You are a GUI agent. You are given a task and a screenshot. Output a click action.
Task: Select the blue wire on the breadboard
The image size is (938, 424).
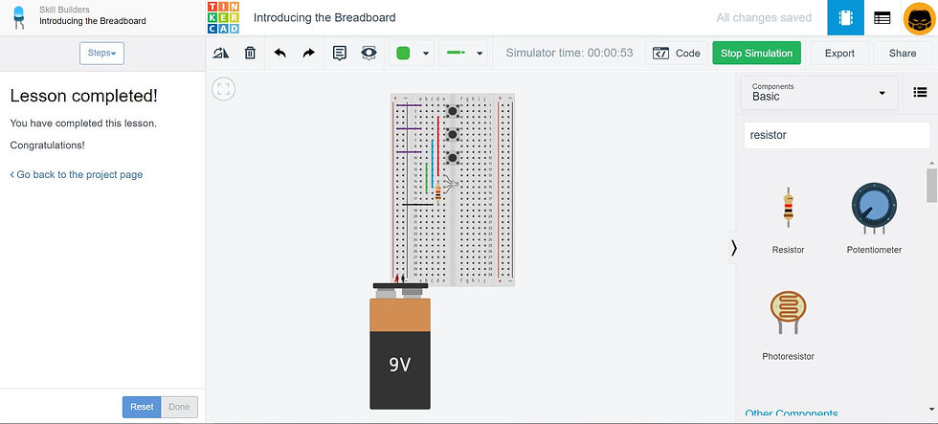click(x=432, y=164)
